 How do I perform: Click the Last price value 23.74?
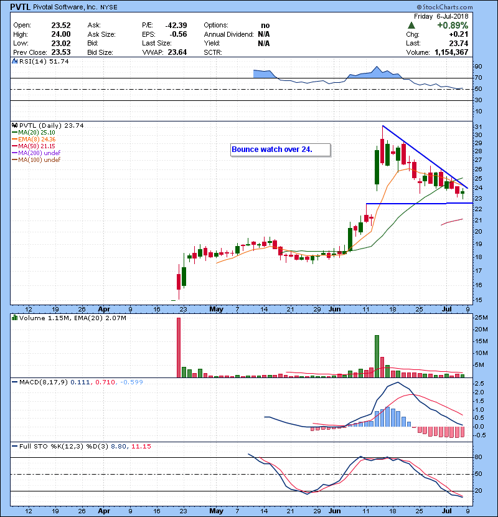point(458,43)
